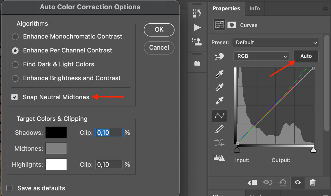The width and height of the screenshot is (331, 196).
Task: Click the Auto button in Curves
Action: (x=306, y=56)
